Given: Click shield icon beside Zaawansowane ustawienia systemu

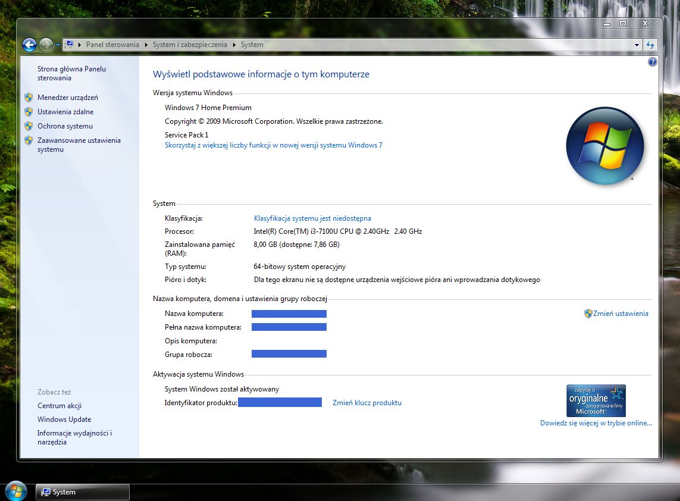Looking at the screenshot, I should coord(29,140).
